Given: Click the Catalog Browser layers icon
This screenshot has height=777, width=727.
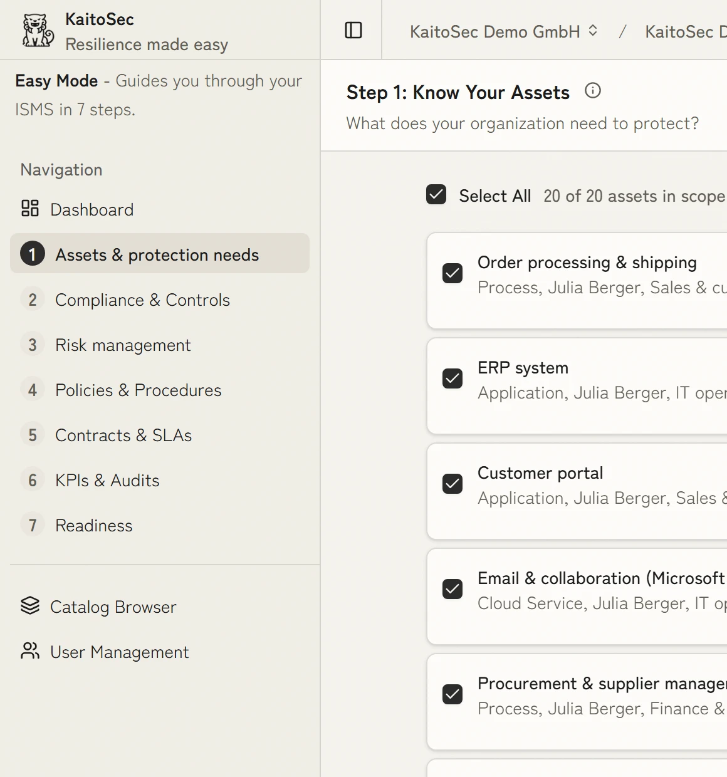Looking at the screenshot, I should click(30, 605).
